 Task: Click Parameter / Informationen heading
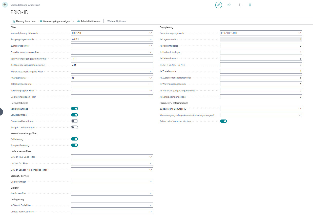(x=174, y=103)
